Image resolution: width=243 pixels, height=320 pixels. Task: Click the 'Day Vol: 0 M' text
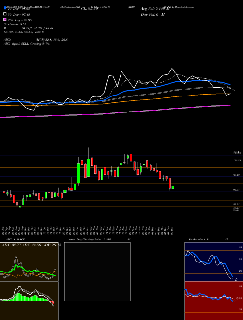pyautogui.click(x=153, y=14)
